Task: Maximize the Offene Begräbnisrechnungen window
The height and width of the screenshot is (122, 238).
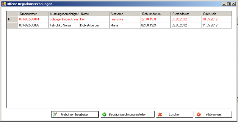Action: pos(228,4)
